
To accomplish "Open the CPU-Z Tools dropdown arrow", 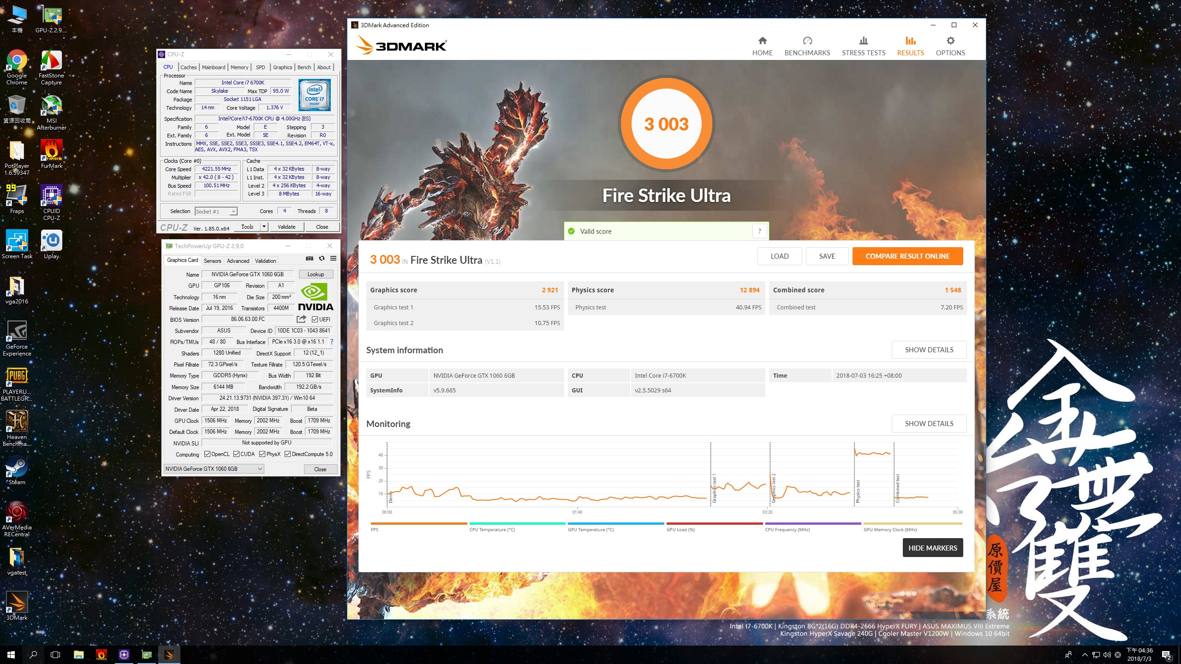I will click(264, 226).
